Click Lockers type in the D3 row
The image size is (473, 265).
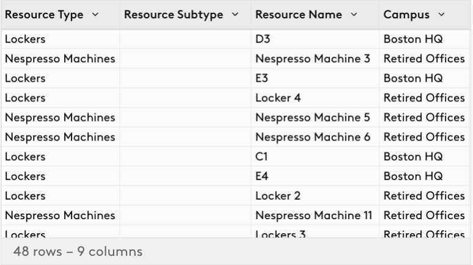pyautogui.click(x=25, y=39)
